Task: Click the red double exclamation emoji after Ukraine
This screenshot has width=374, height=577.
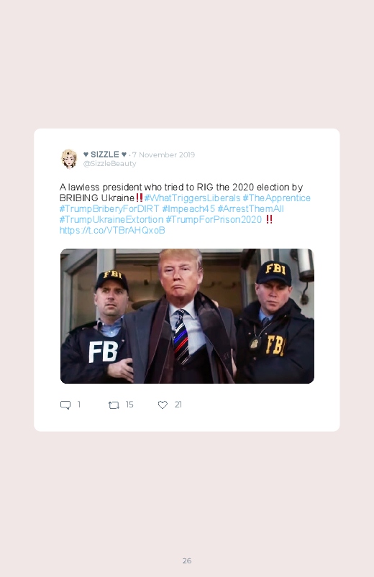Action: 140,198
